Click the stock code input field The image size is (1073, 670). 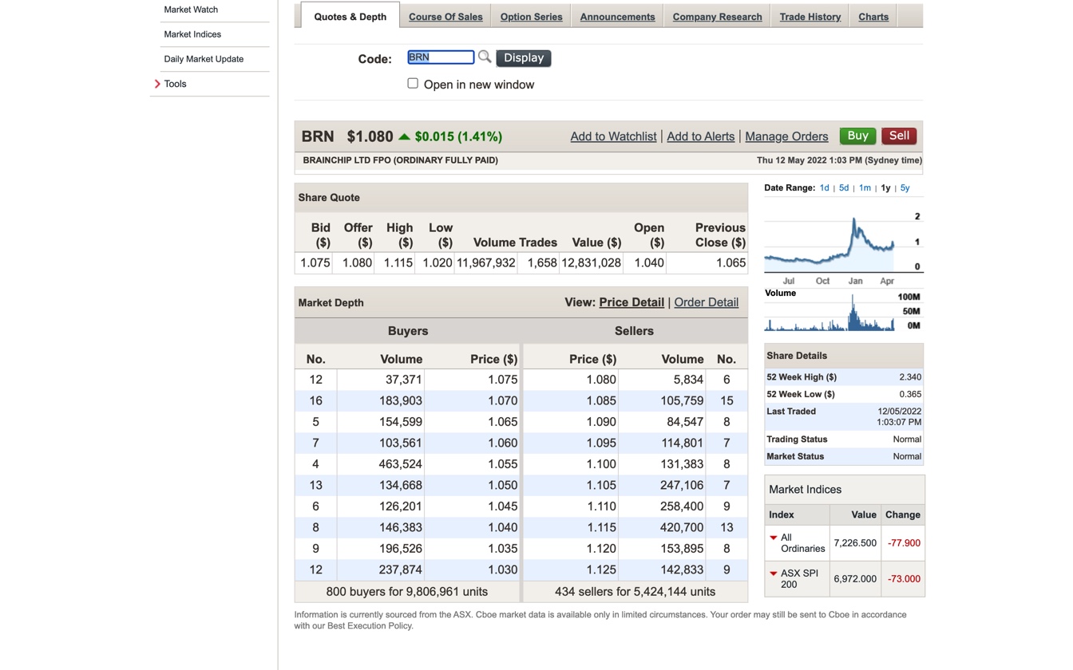coord(441,57)
